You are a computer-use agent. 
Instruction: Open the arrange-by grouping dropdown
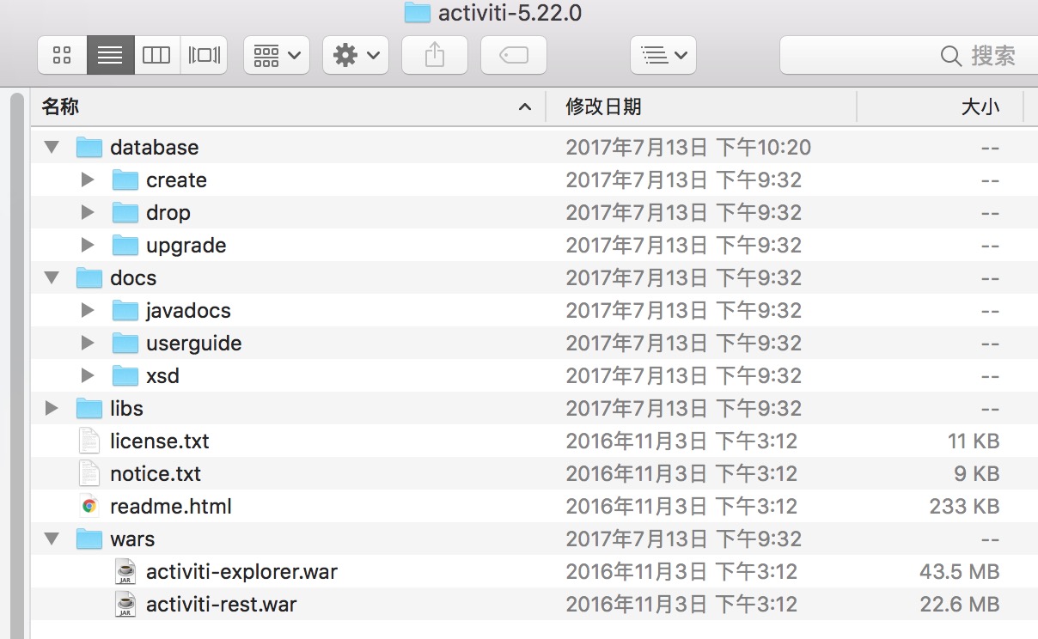[x=277, y=56]
